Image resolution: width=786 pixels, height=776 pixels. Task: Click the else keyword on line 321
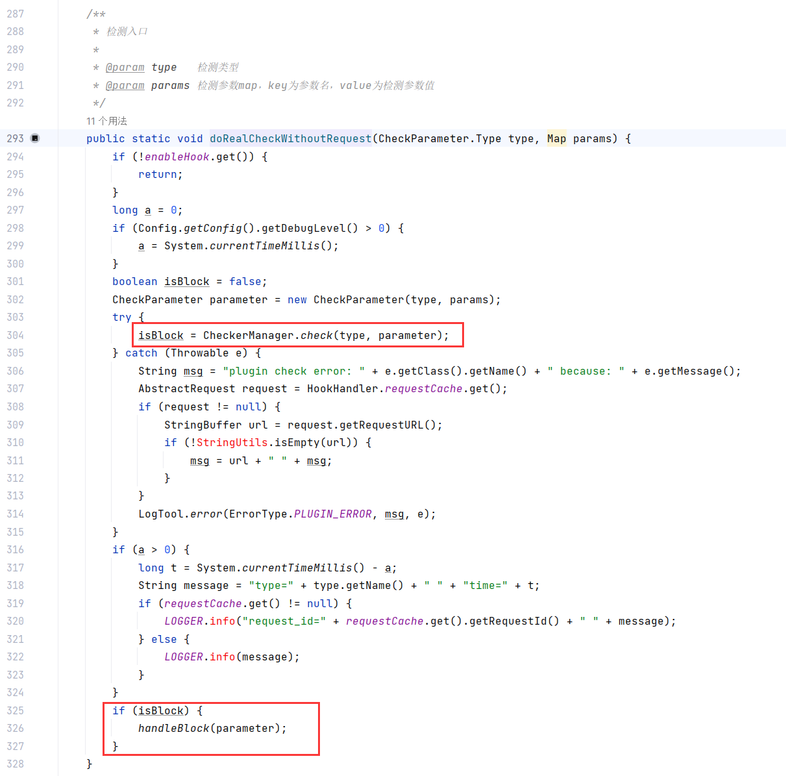164,639
